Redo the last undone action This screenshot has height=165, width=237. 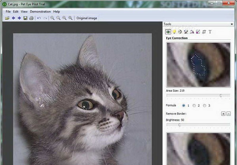[x=45, y=18]
